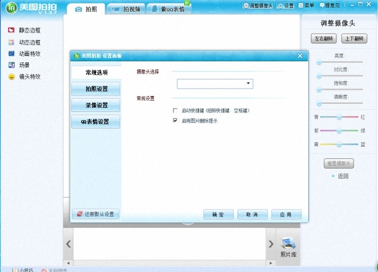Click the thumbnail strip scrollbar left arrow
The height and width of the screenshot is (272, 378).
coord(69,263)
